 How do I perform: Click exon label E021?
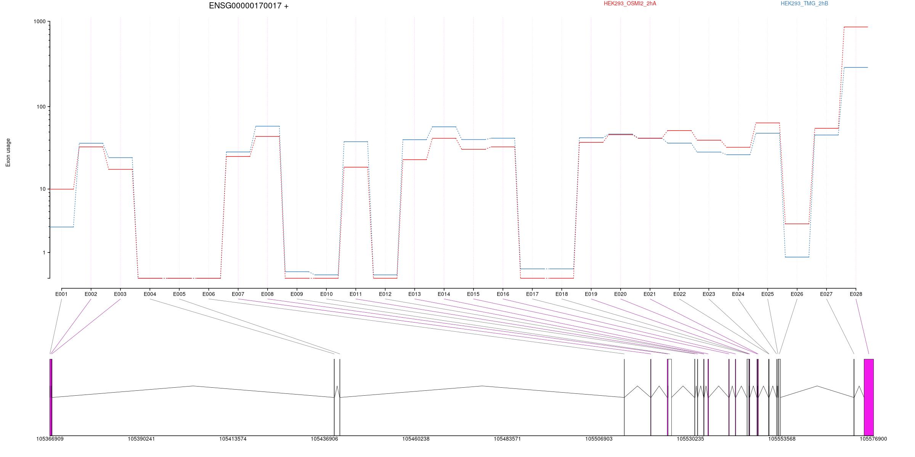point(650,294)
